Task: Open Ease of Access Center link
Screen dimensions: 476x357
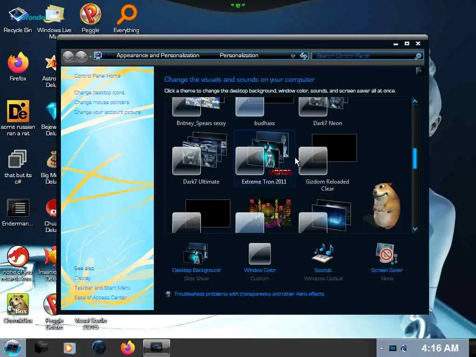Action: (x=100, y=297)
